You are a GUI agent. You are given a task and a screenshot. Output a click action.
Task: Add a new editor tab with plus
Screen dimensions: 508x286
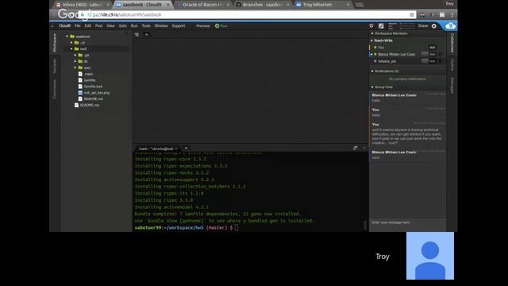[146, 34]
